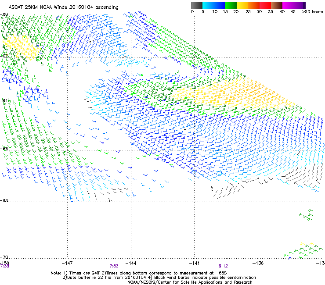
Task: Click the orange 25–30 knots legend segment
Action: pyautogui.click(x=254, y=5)
